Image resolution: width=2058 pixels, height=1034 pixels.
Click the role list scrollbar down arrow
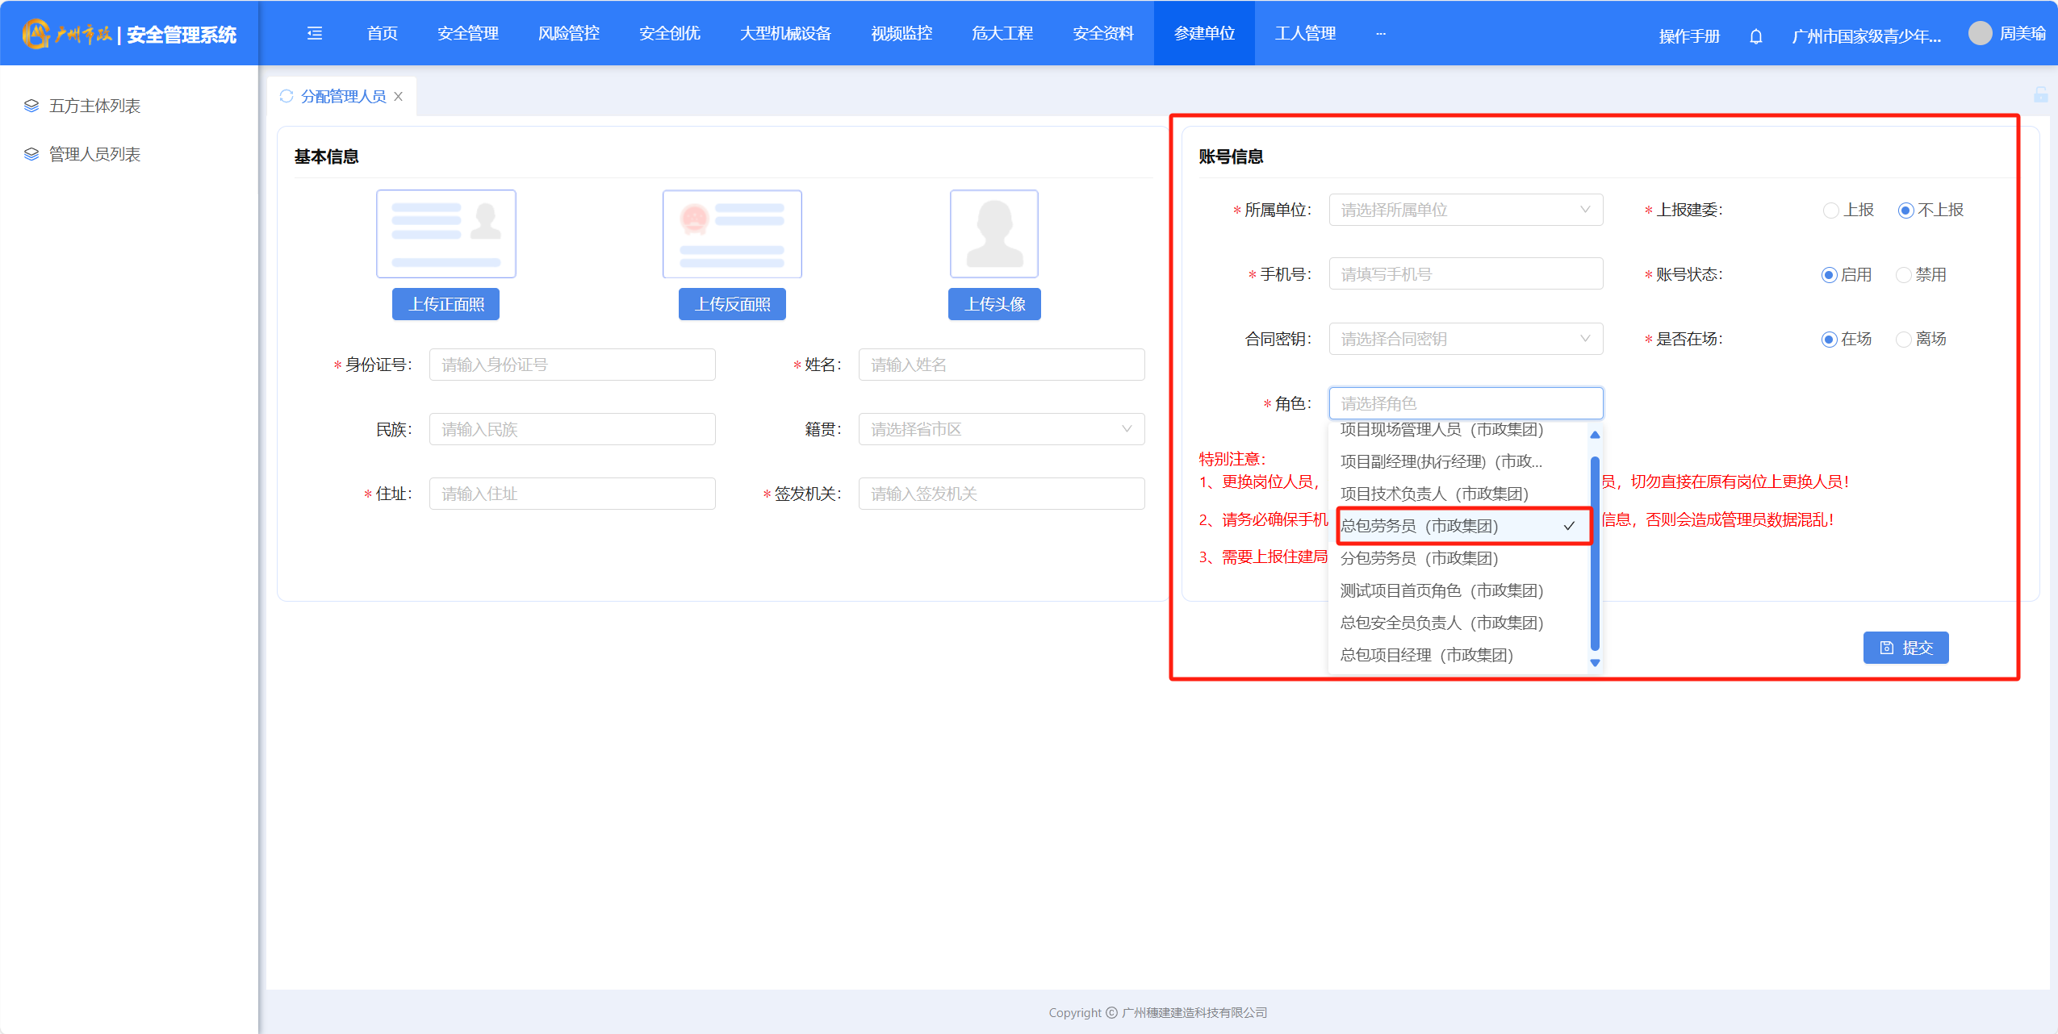[x=1595, y=663]
